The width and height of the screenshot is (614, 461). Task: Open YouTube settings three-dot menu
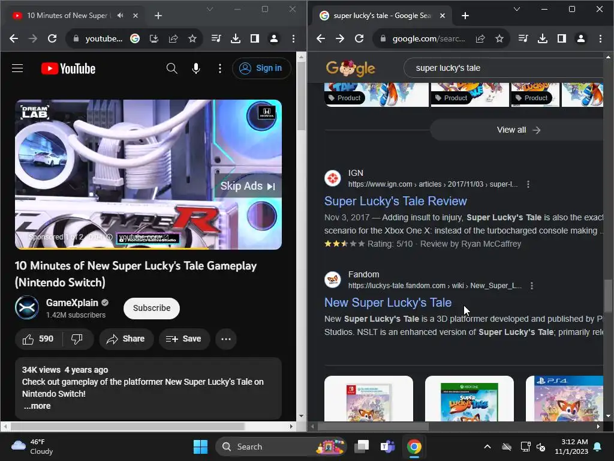220,68
